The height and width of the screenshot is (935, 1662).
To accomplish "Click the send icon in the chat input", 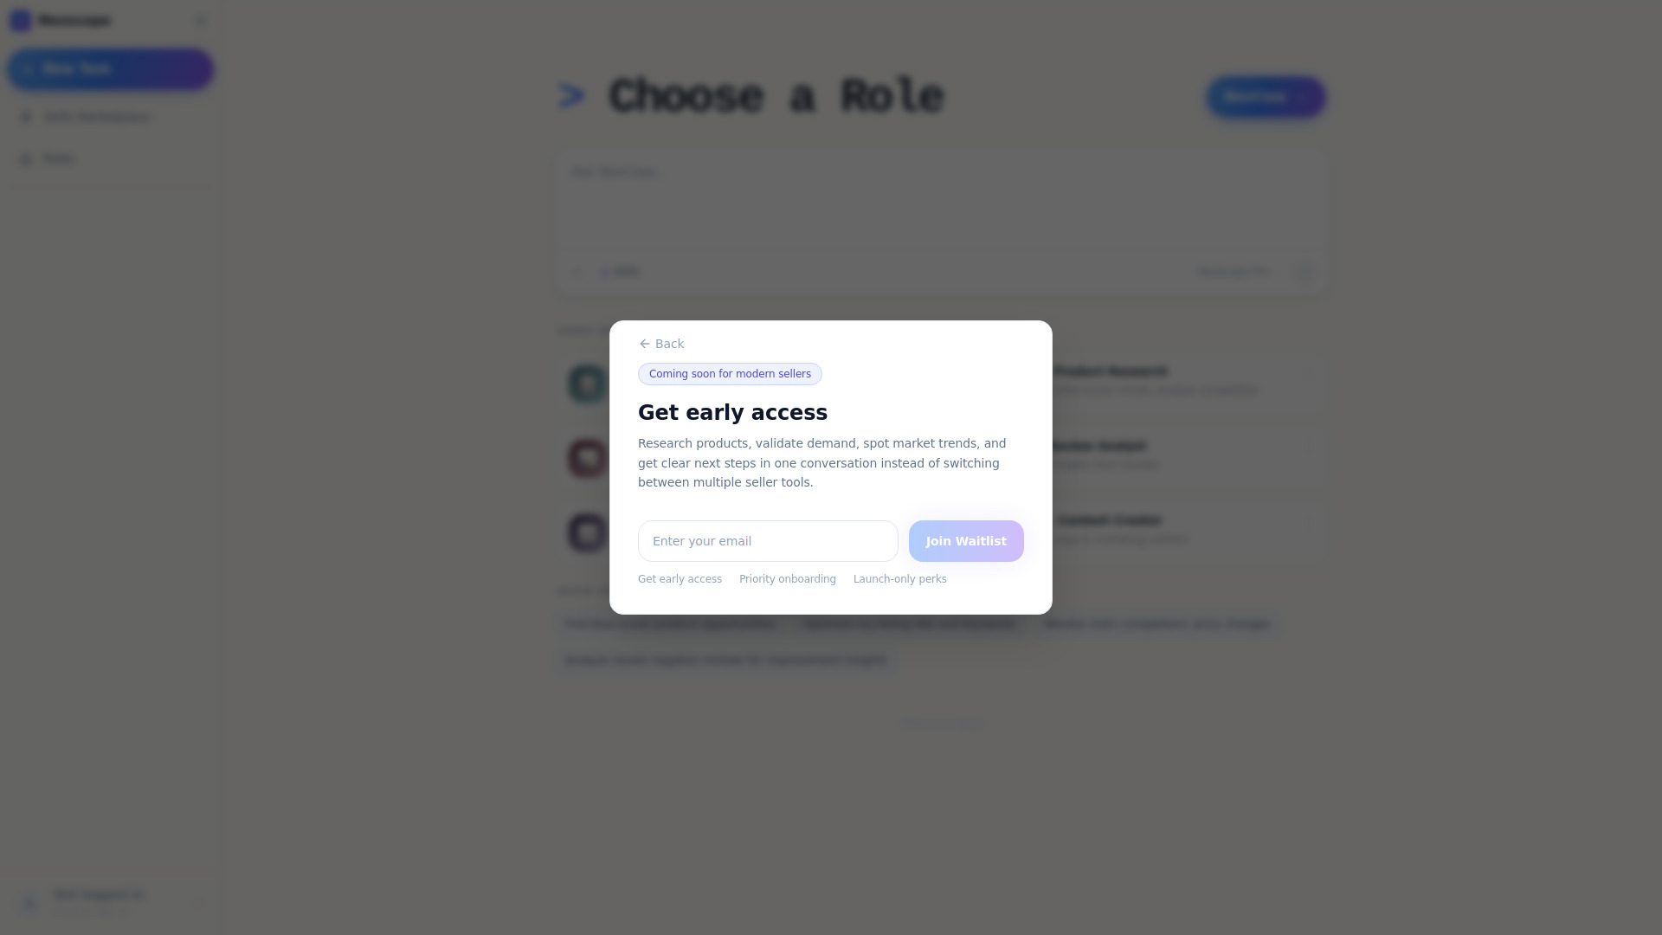I will 1304,272.
